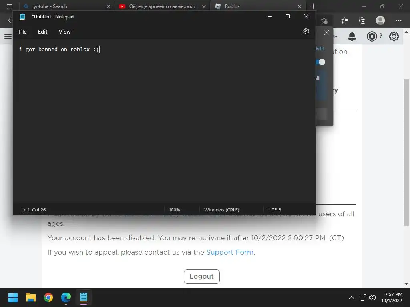410x307 pixels.
Task: Switch to the YouTube video browser tab
Action: tap(162, 6)
